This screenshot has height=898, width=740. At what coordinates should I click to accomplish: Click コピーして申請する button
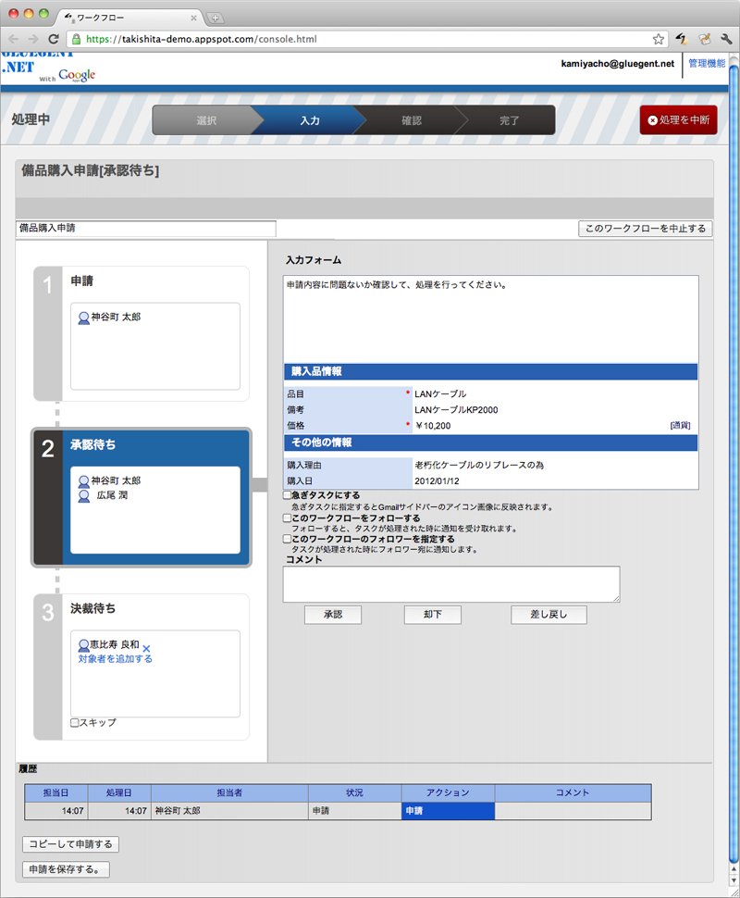pyautogui.click(x=71, y=844)
